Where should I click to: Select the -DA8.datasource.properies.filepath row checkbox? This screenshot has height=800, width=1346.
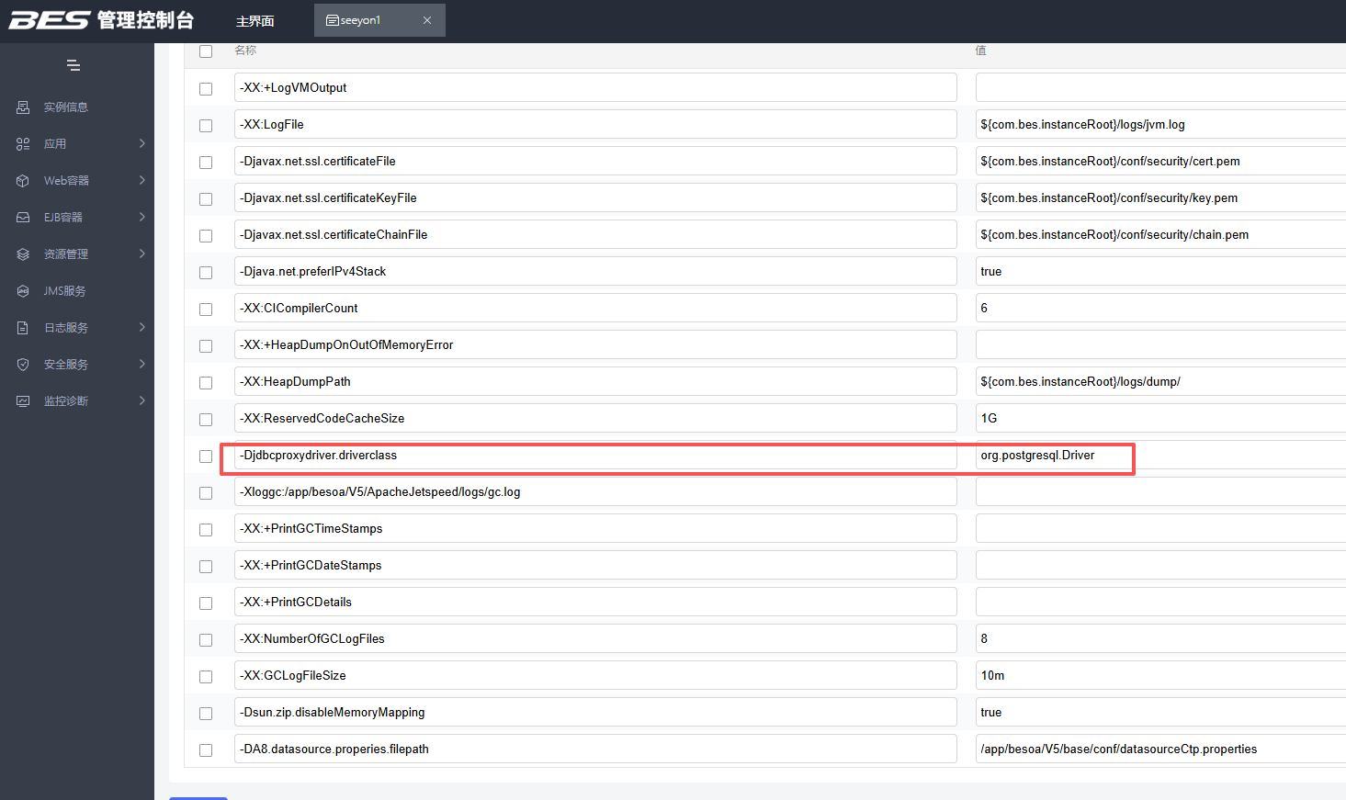coord(206,750)
